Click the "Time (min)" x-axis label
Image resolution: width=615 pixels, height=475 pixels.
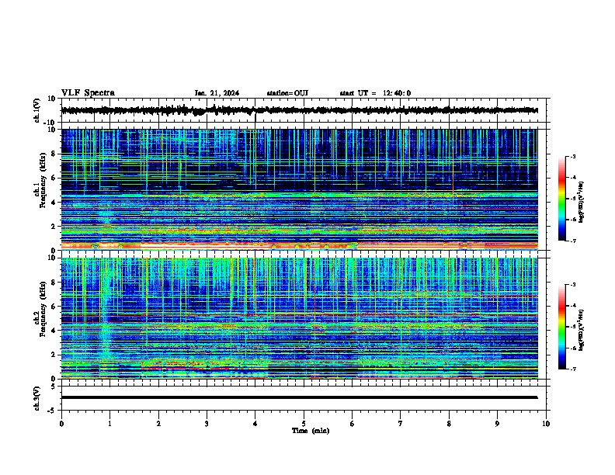pyautogui.click(x=311, y=431)
